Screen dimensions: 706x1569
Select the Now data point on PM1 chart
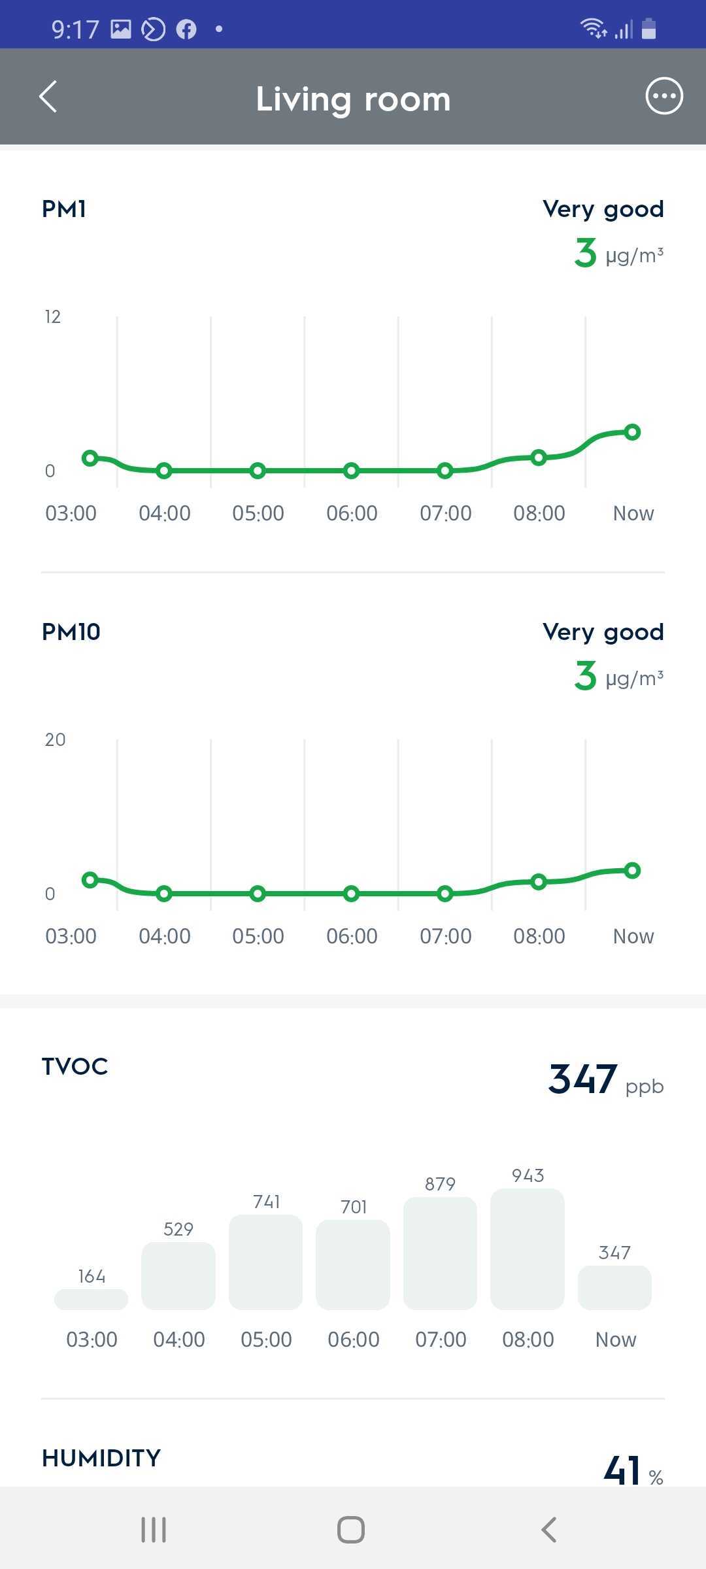pos(632,432)
